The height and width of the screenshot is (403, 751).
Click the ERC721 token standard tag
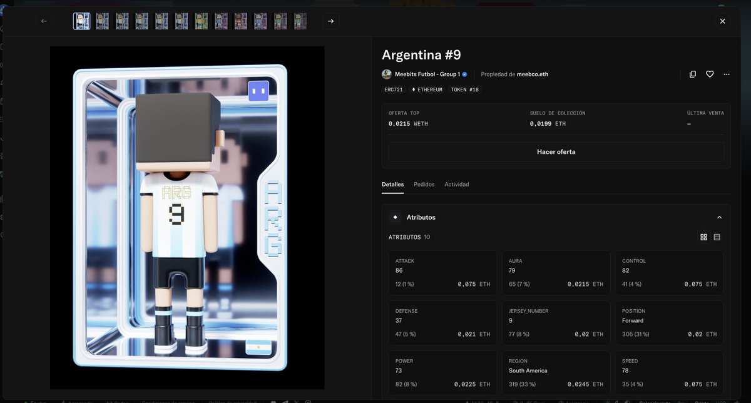click(394, 89)
